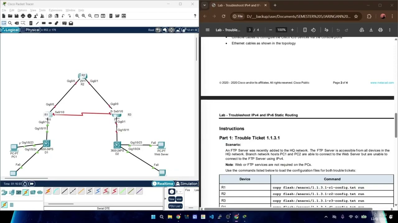Image resolution: width=398 pixels, height=223 pixels.
Task: Zoom out of the workspace
Action: pyautogui.click(x=90, y=16)
